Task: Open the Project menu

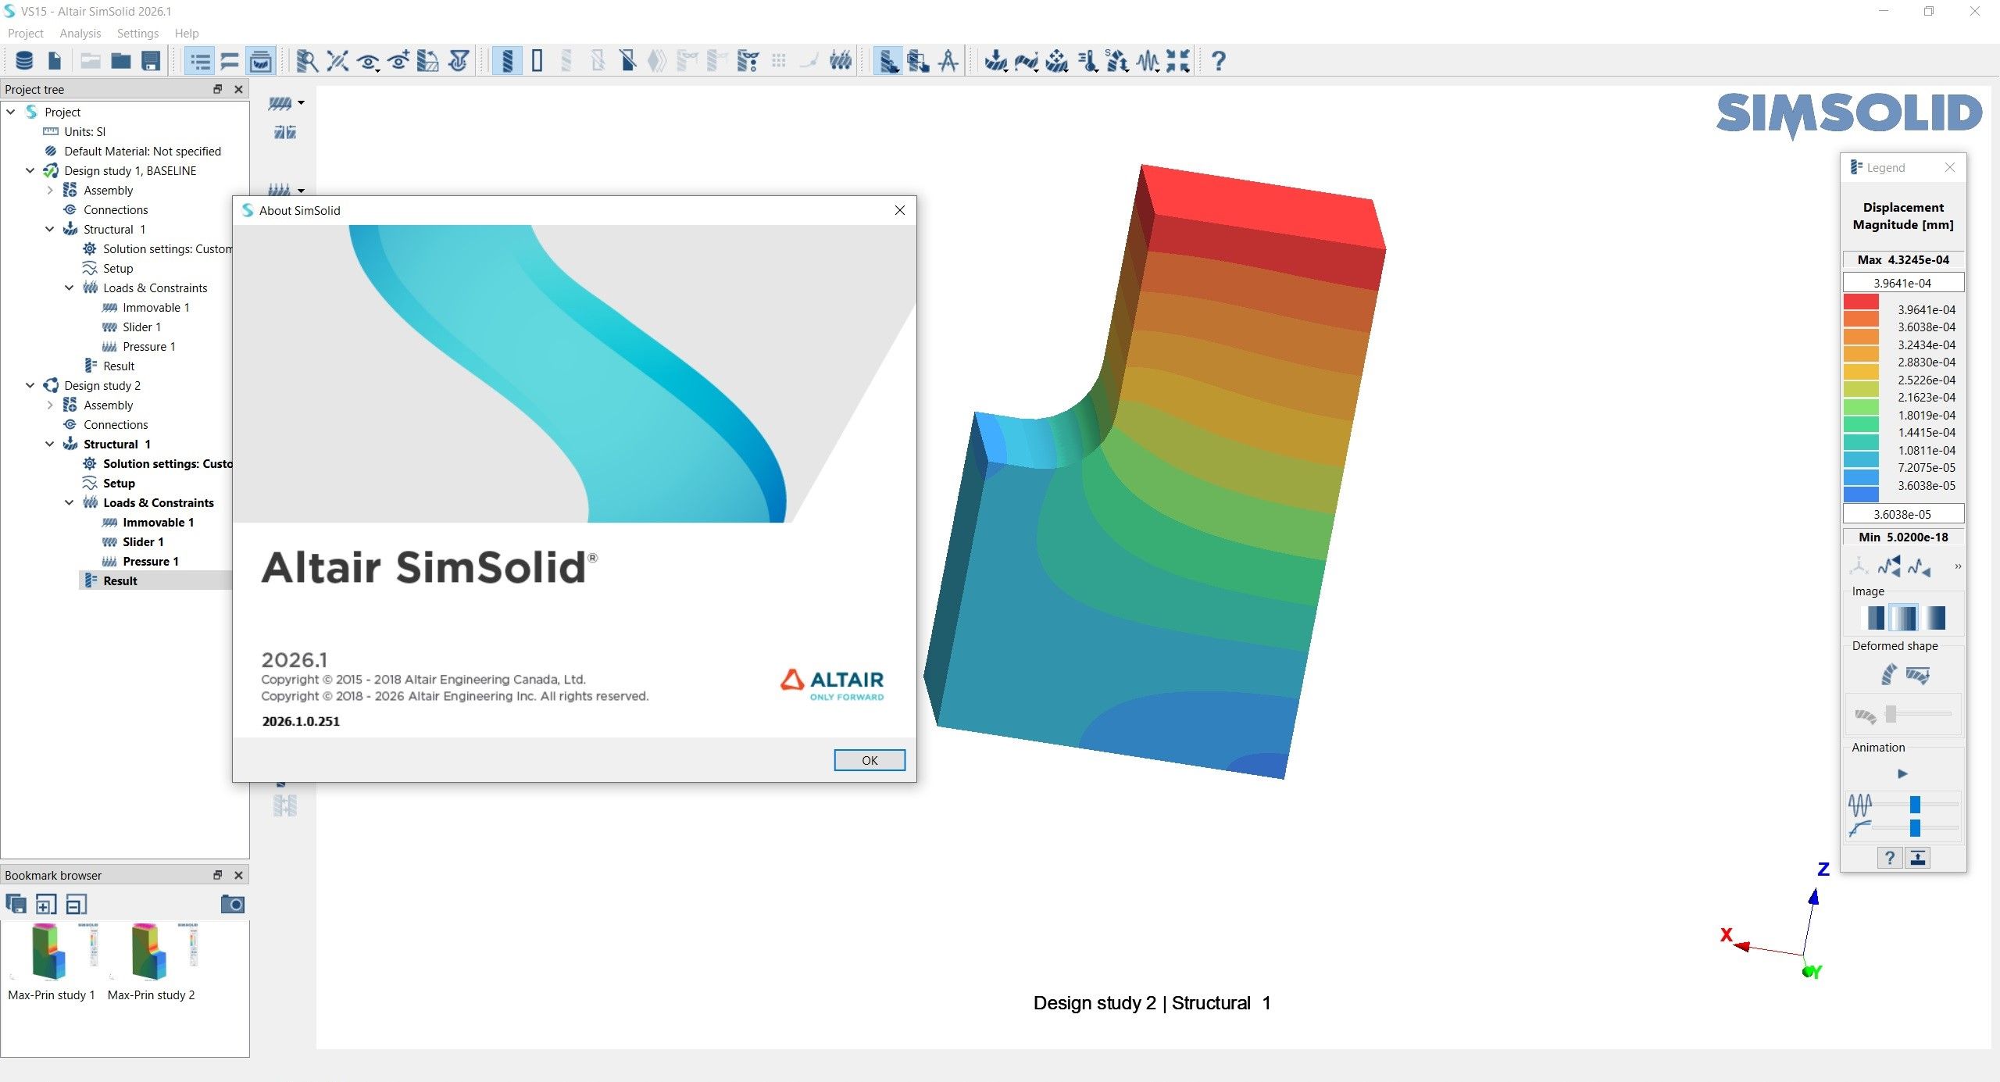Action: pyautogui.click(x=25, y=33)
